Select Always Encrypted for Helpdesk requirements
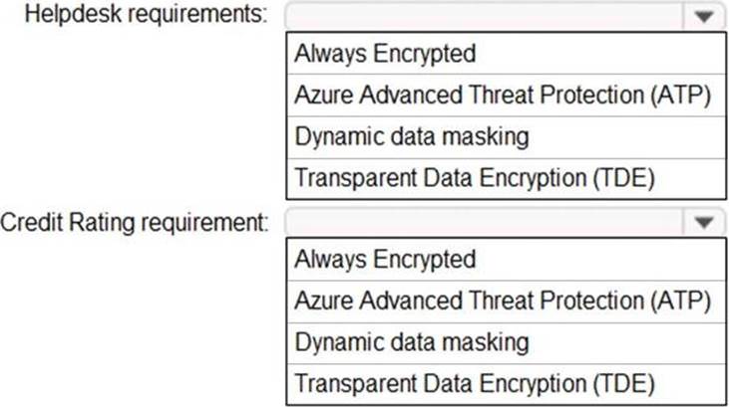The width and height of the screenshot is (729, 407). point(385,54)
